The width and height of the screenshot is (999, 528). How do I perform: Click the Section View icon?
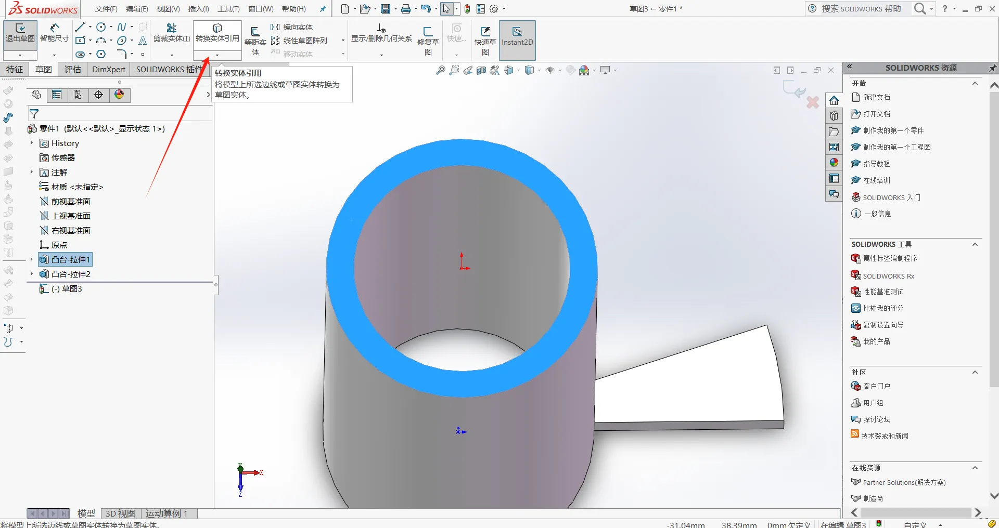(481, 70)
